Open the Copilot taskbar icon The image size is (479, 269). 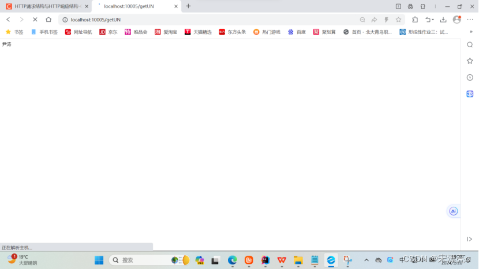[x=200, y=260]
